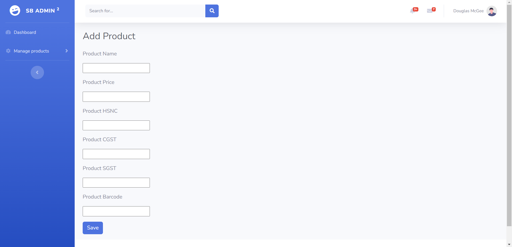Select Dashboard in the sidebar
Viewport: 512px width, 247px height.
coord(25,32)
